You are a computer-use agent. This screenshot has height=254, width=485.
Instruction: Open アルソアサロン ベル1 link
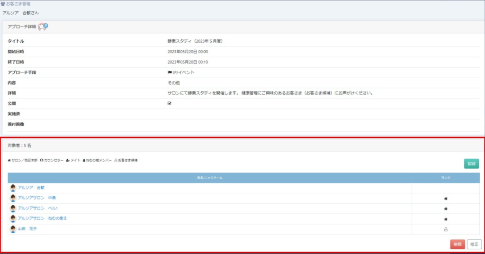(38, 209)
